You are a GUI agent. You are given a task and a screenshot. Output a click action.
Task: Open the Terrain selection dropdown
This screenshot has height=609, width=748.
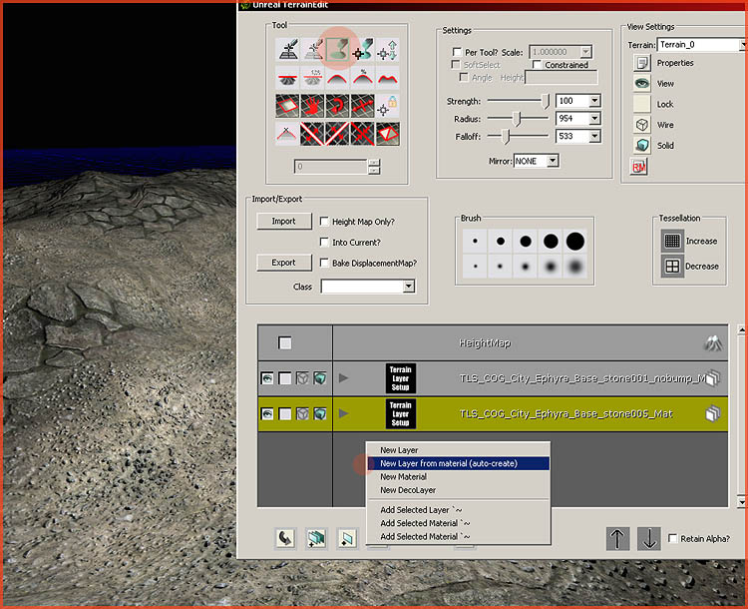pos(742,45)
